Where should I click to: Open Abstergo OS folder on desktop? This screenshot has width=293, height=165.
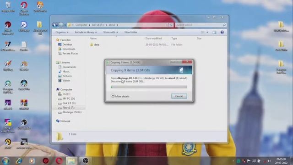tap(40, 28)
